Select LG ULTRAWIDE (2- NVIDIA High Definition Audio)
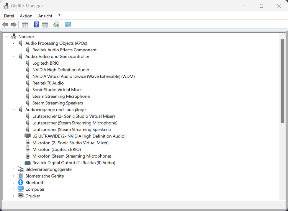This screenshot has width=288, height=211. click(x=79, y=136)
